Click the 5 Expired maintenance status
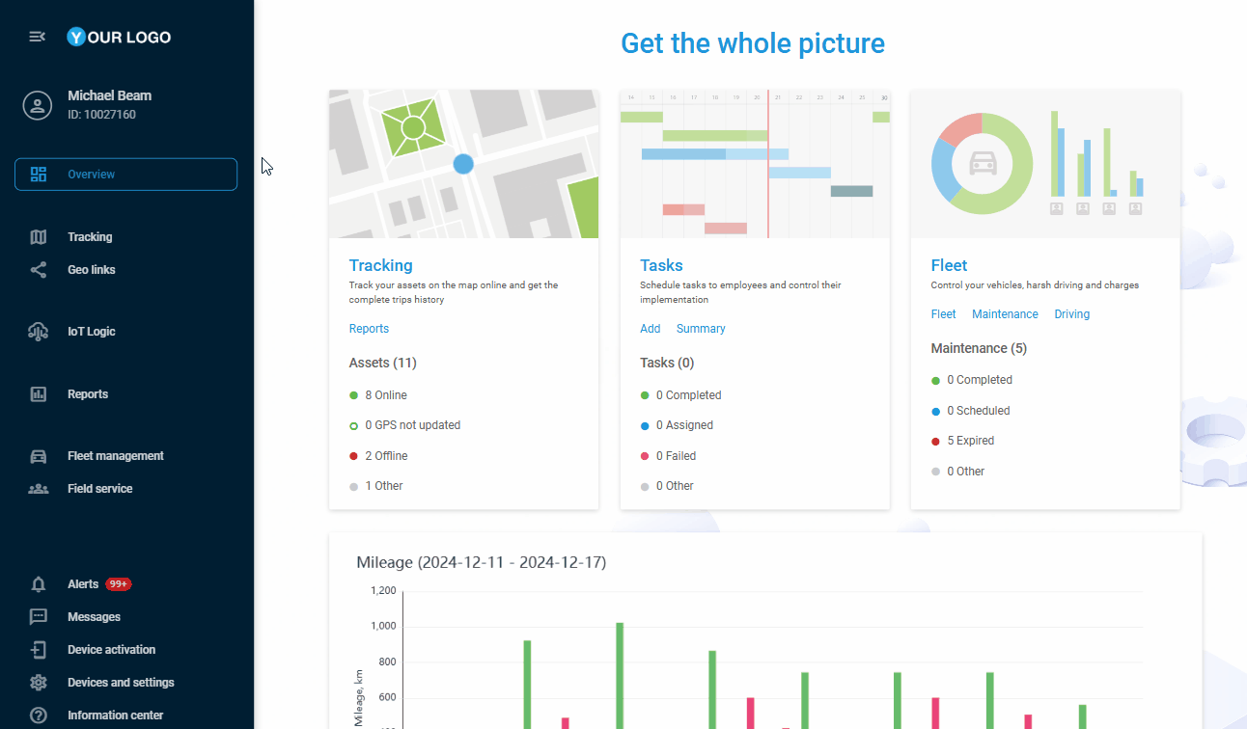 pyautogui.click(x=962, y=441)
